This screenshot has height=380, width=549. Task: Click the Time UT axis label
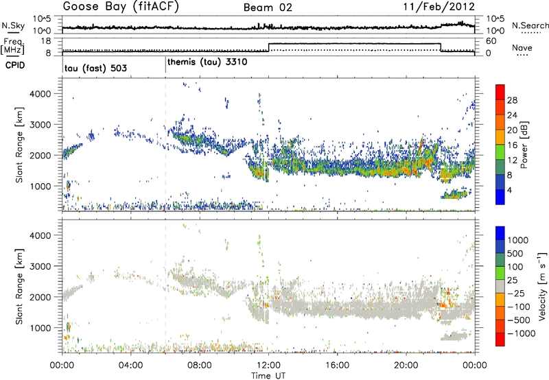(x=268, y=375)
